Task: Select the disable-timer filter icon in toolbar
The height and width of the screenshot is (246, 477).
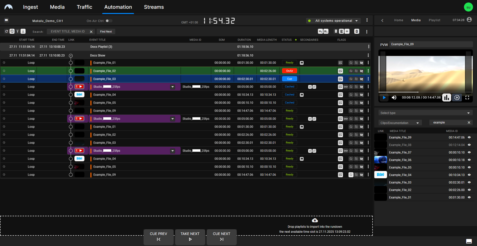Action: 12,31
